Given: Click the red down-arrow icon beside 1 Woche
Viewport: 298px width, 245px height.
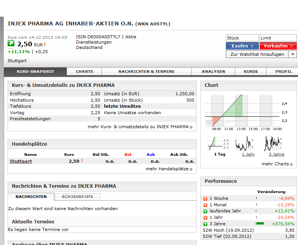Looking at the screenshot, I should [205, 199].
